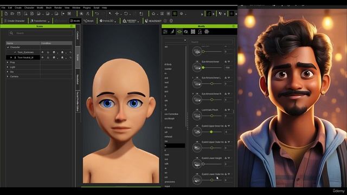Click the Save Project disk icon

tap(19, 14)
